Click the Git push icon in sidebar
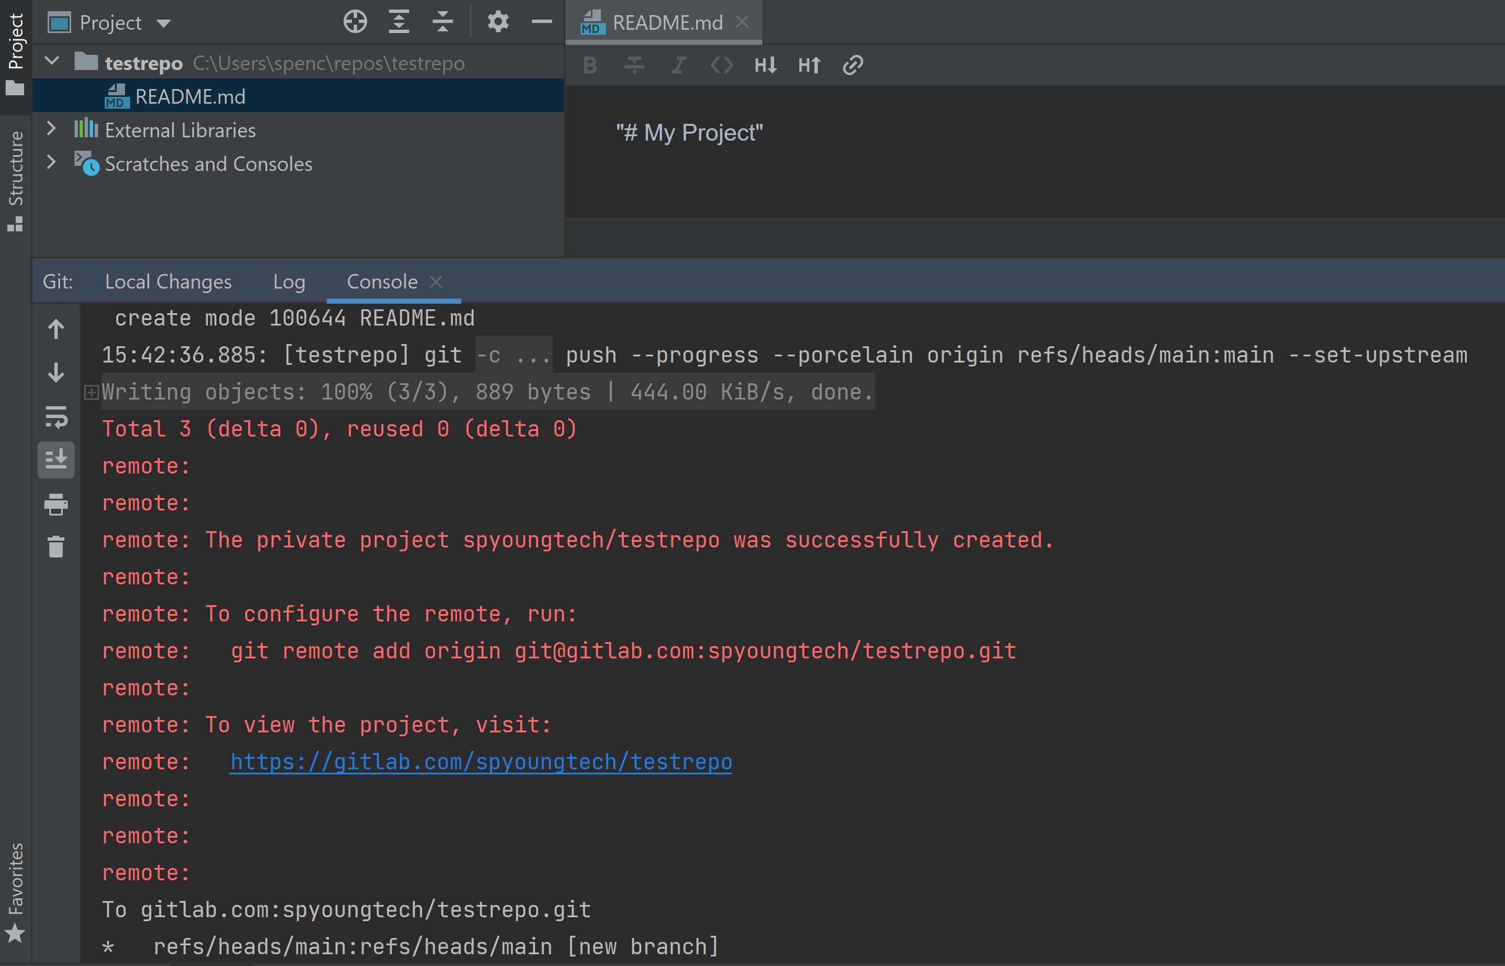This screenshot has width=1505, height=966. coord(57,327)
